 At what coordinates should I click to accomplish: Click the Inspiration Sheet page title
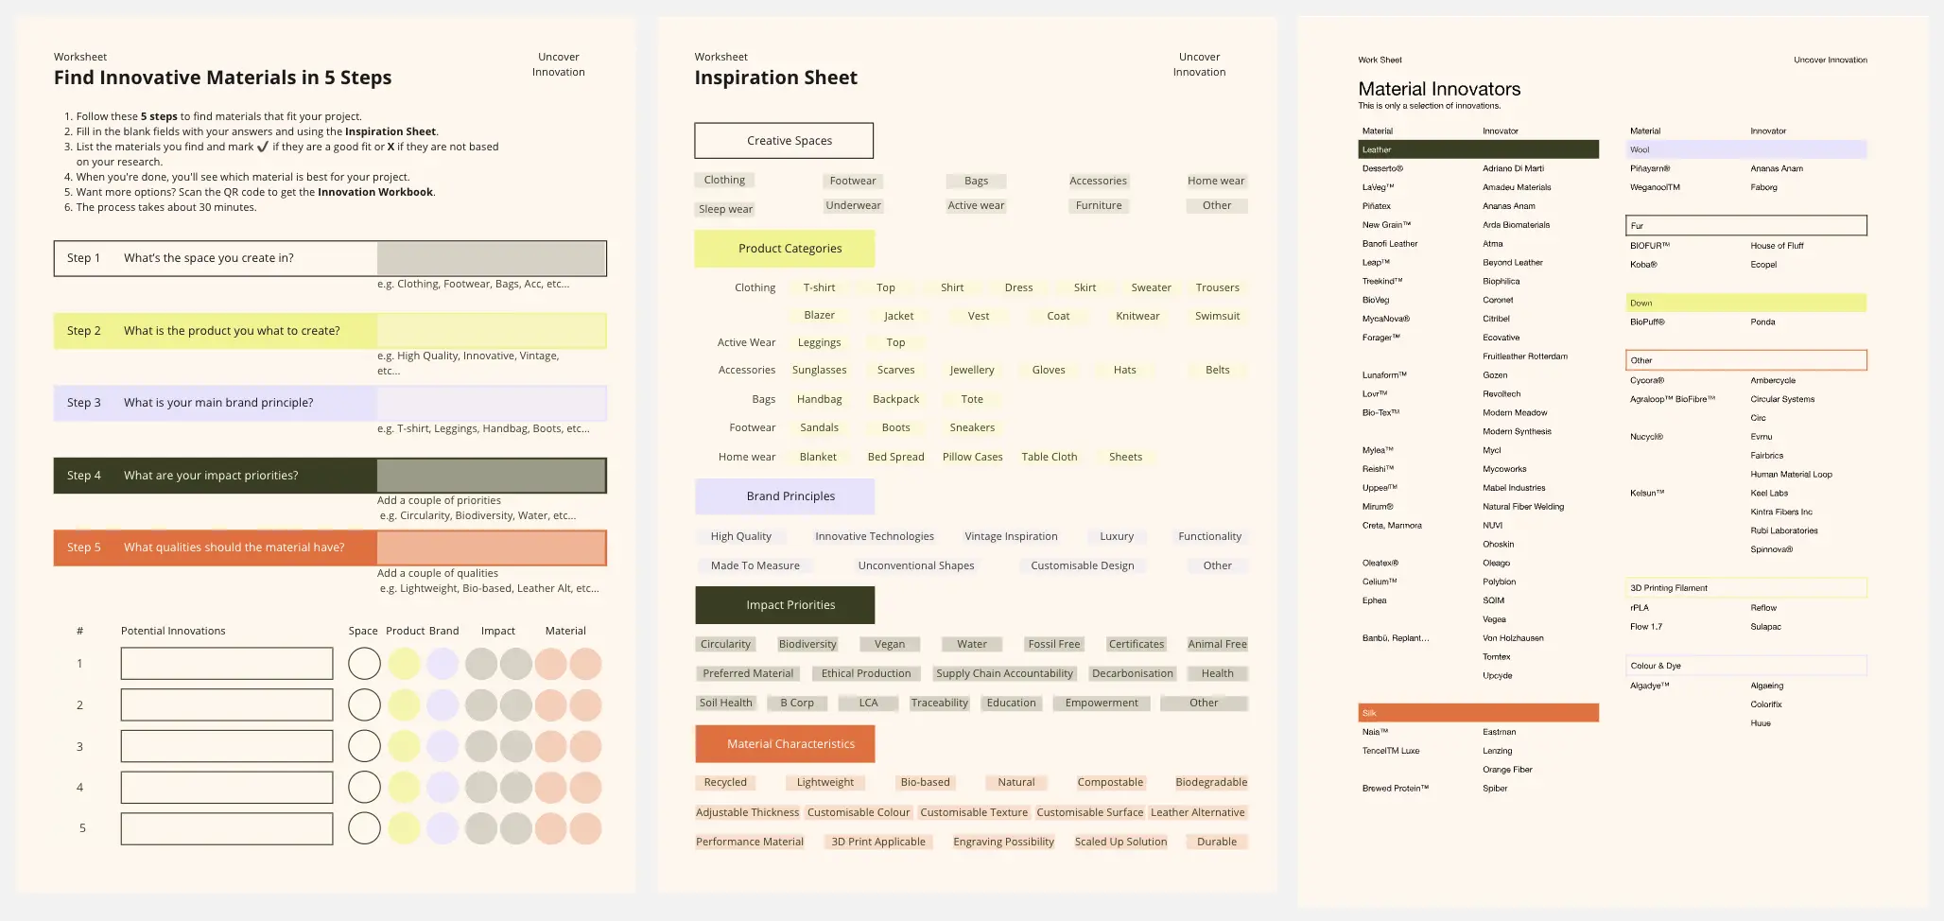click(x=775, y=78)
